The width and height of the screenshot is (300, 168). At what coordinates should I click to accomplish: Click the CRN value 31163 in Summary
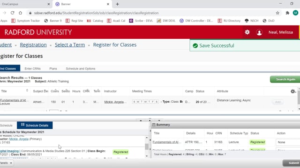tap(218, 142)
